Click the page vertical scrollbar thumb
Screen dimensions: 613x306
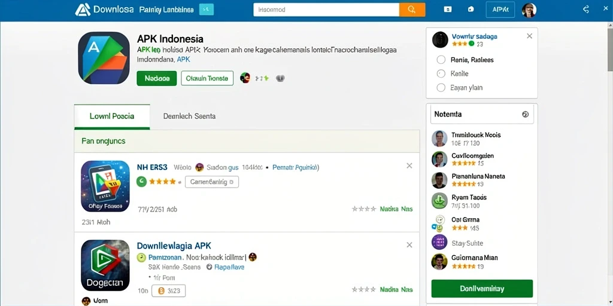[x=610, y=47]
